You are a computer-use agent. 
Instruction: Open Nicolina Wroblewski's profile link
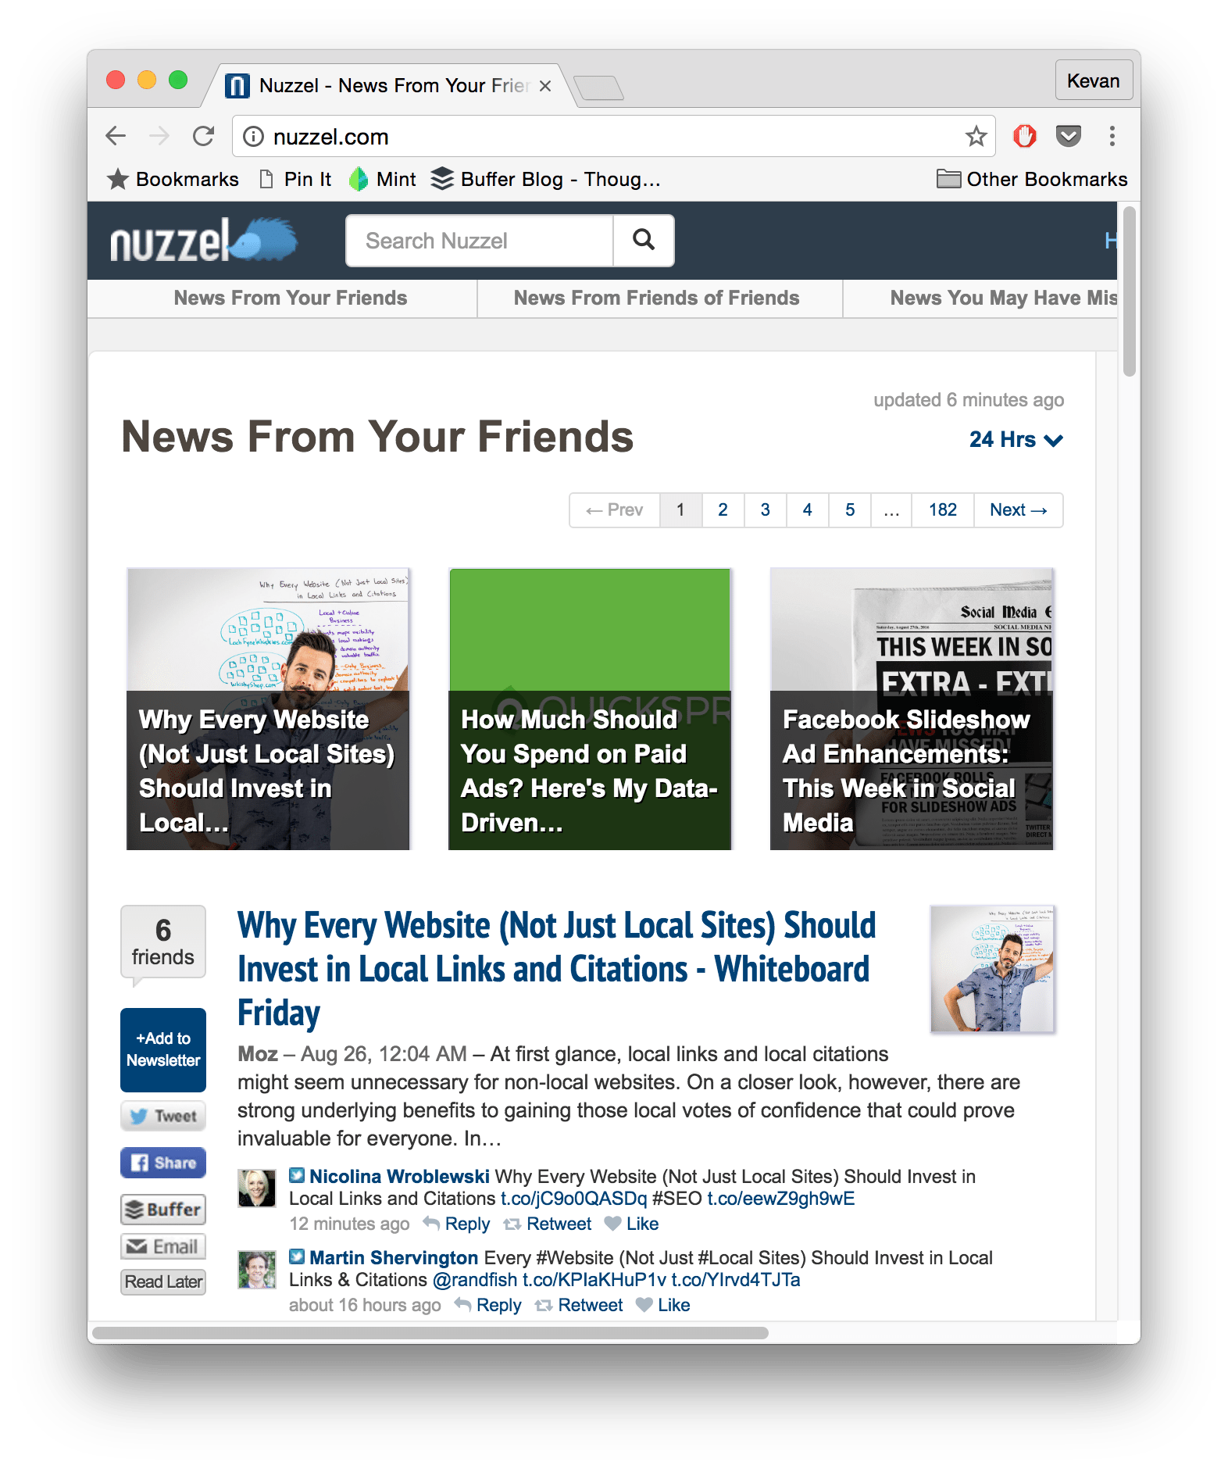point(399,1177)
